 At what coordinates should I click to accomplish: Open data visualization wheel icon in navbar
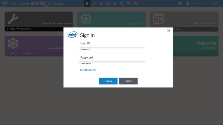pyautogui.click(x=115, y=3)
